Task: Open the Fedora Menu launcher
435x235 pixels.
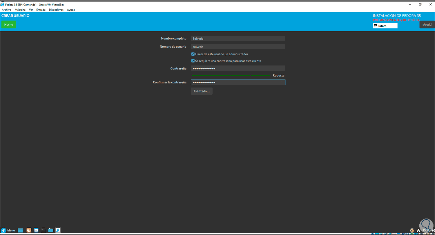Action: (8, 230)
